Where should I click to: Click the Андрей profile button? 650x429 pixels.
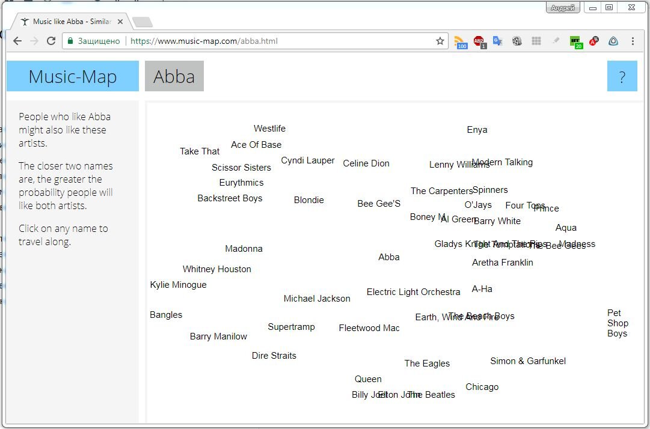pyautogui.click(x=563, y=8)
